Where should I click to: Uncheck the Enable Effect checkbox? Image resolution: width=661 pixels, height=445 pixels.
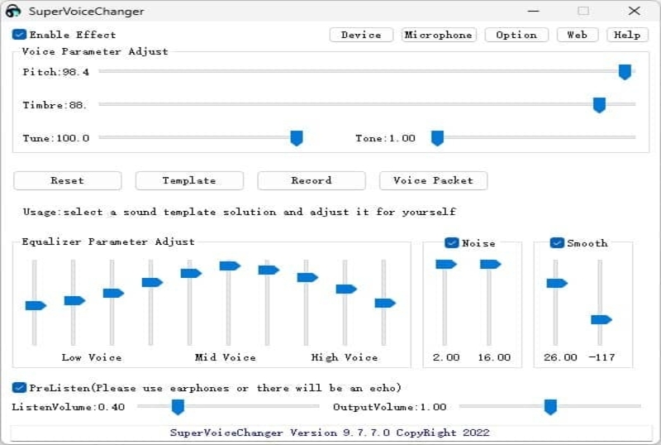19,35
